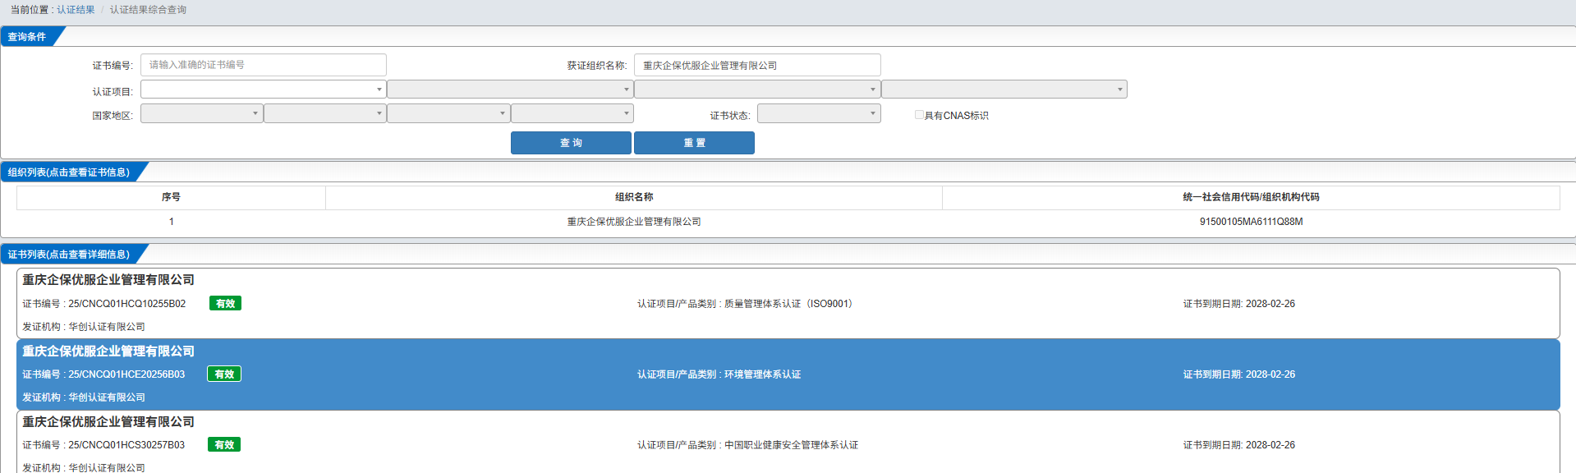Click the 重置 reset button
This screenshot has height=473, width=1576.
coord(694,143)
